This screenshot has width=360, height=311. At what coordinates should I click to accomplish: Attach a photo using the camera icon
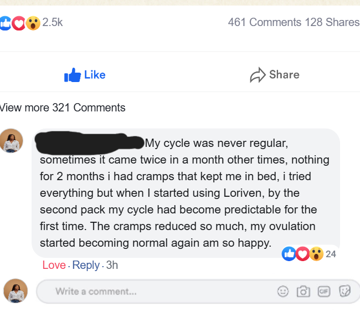tap(303, 291)
